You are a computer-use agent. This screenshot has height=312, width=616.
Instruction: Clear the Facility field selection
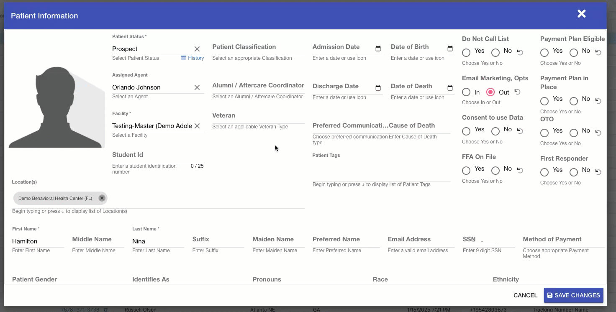(x=197, y=126)
